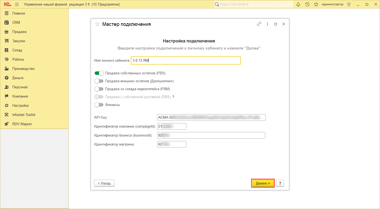
Task: Open the 1C main menu hamburger icon
Action: pos(17,4)
